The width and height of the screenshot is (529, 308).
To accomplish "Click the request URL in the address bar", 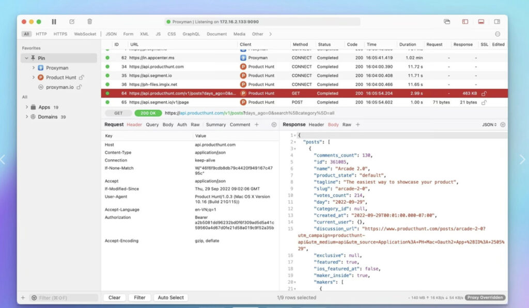I will (250, 113).
